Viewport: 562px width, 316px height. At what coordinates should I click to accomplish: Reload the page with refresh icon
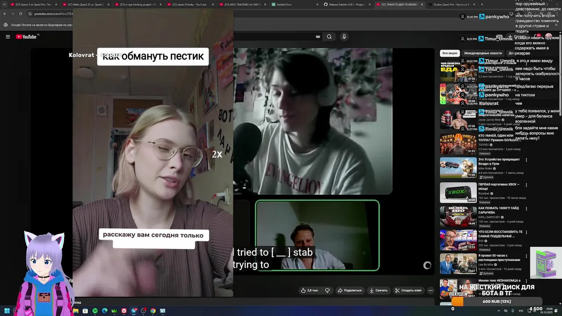coord(20,14)
